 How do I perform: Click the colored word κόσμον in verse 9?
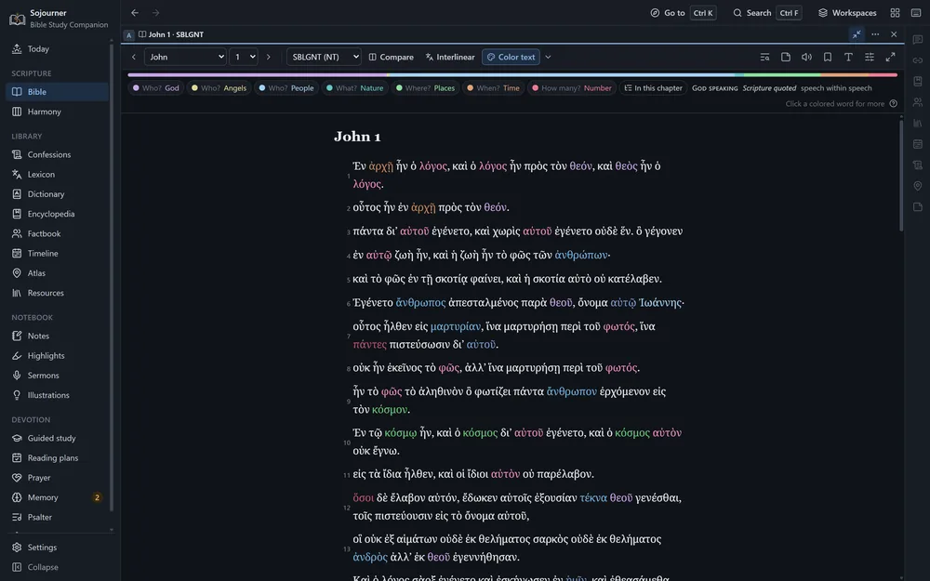390,410
